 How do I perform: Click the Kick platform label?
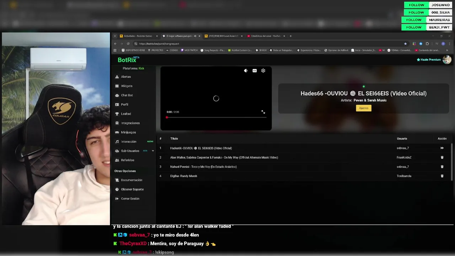(x=141, y=68)
